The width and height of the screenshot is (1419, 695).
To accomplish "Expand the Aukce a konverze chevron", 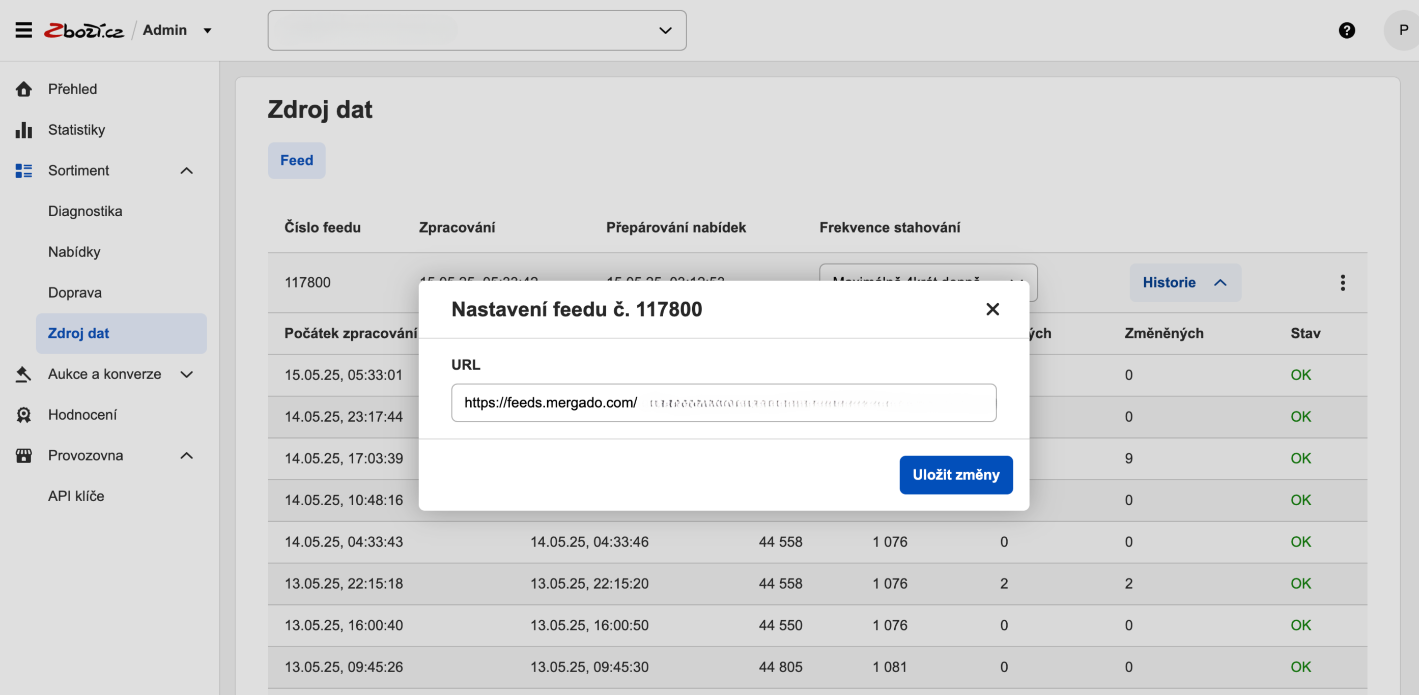I will coord(186,374).
